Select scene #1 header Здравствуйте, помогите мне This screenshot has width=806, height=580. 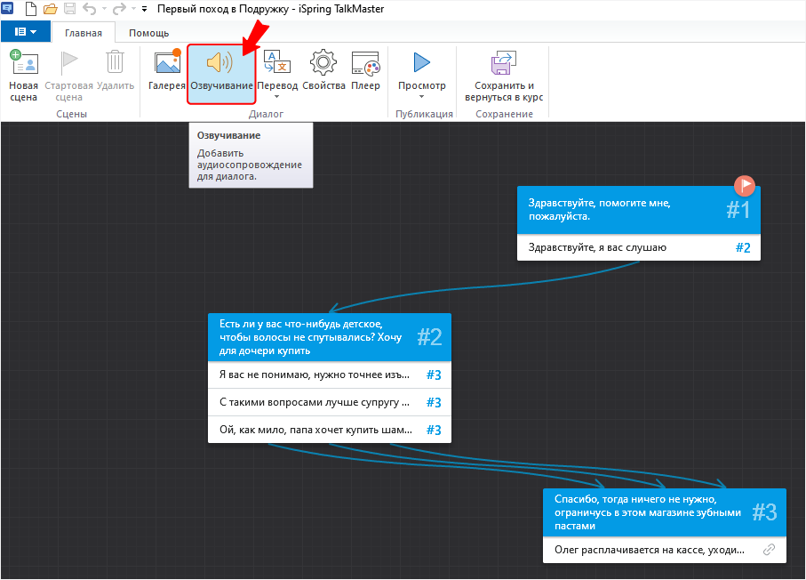click(638, 210)
